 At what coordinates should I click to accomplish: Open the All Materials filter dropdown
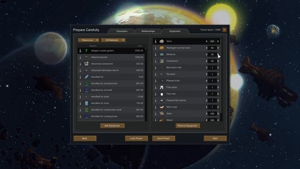[x=113, y=40]
